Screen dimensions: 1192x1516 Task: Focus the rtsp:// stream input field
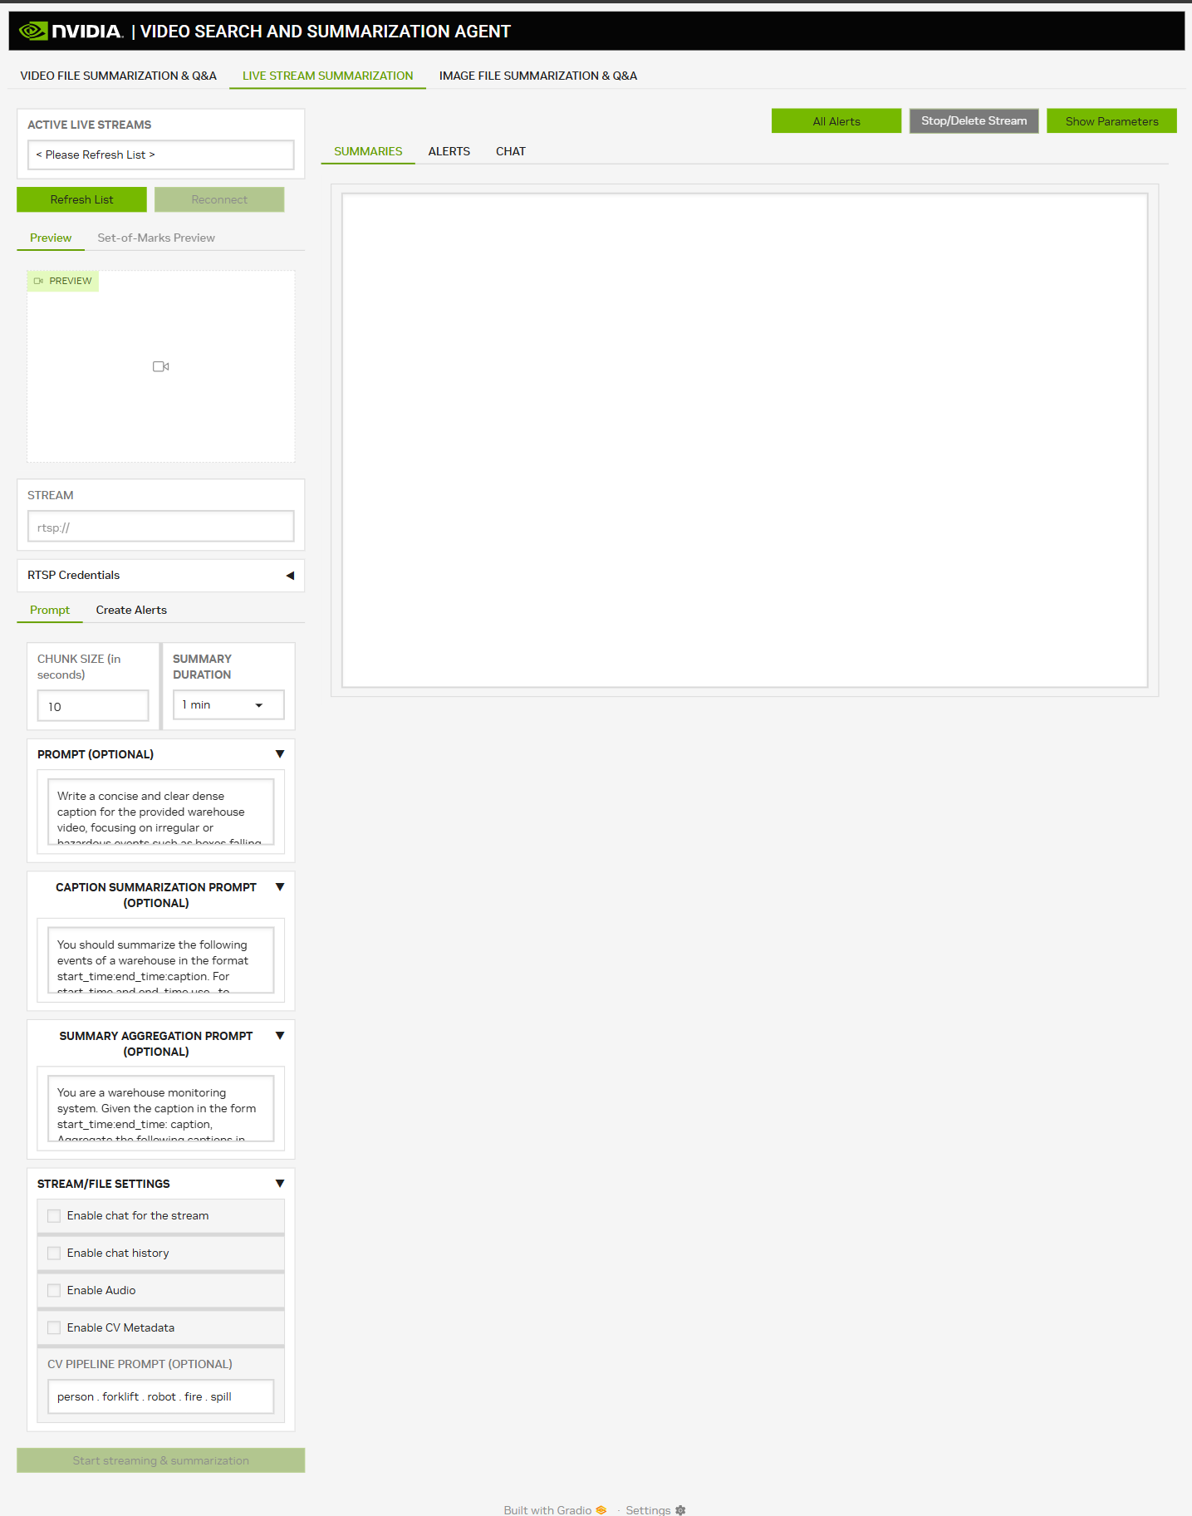tap(161, 527)
